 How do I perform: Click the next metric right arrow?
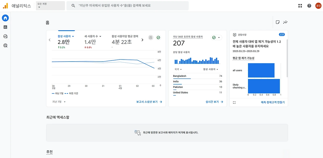[142, 40]
